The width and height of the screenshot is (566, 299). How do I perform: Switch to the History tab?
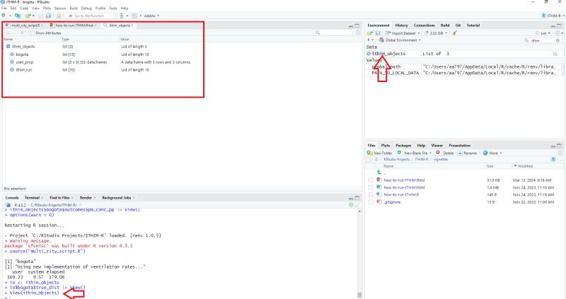(x=401, y=25)
